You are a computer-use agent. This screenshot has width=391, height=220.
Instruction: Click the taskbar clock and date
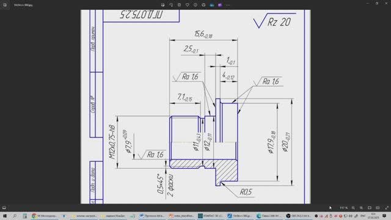click(373, 216)
